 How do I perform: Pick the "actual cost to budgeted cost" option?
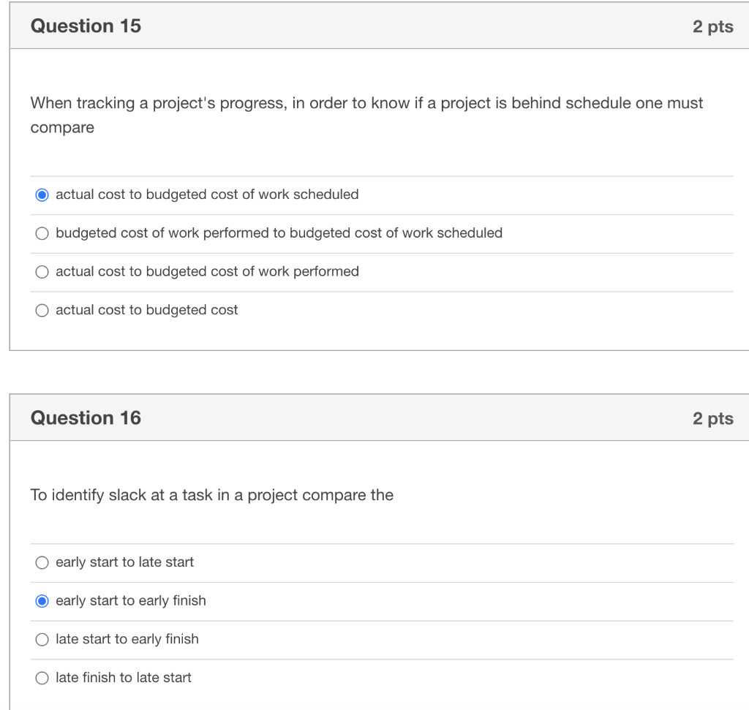pyautogui.click(x=42, y=310)
